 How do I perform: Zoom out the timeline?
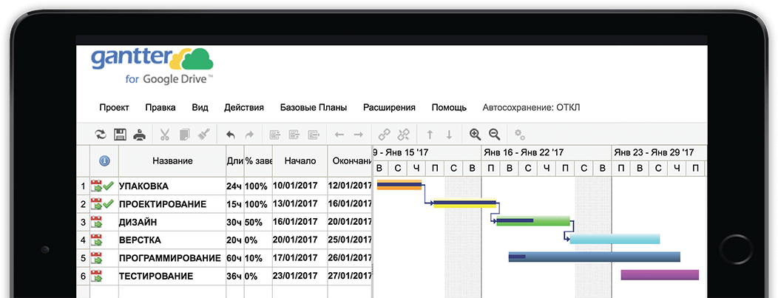[494, 135]
